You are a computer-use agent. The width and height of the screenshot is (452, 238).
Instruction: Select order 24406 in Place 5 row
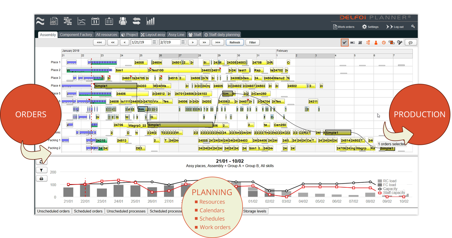[x=132, y=94]
